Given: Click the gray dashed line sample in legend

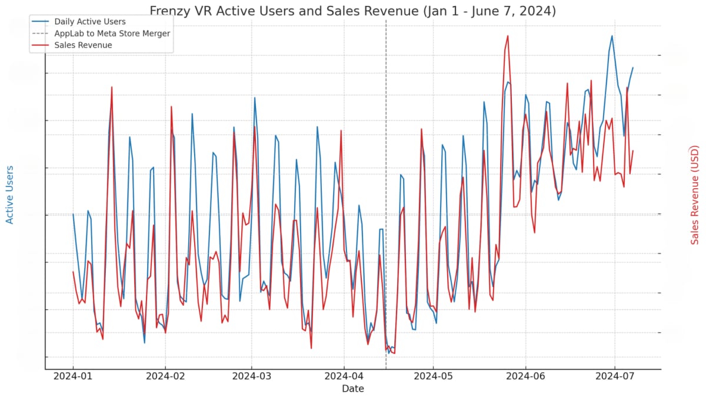Looking at the screenshot, I should click(41, 34).
